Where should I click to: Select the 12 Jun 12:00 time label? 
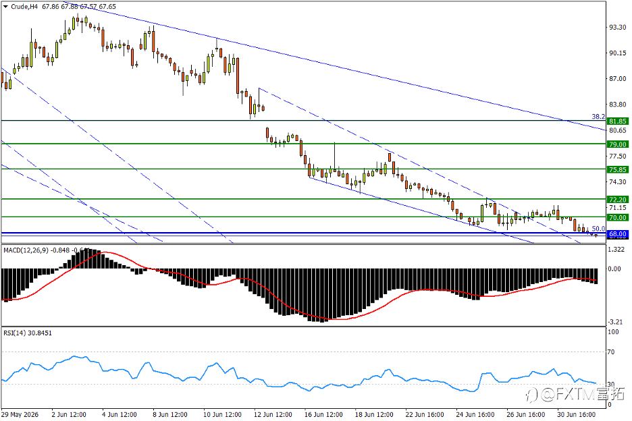point(273,414)
